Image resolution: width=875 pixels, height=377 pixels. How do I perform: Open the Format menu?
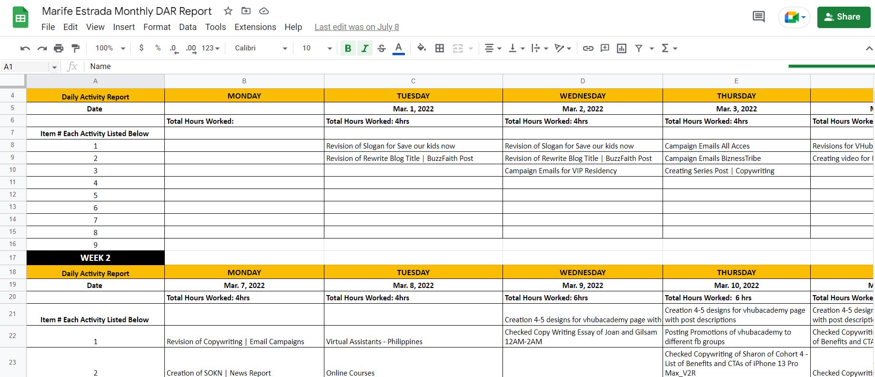(x=157, y=27)
